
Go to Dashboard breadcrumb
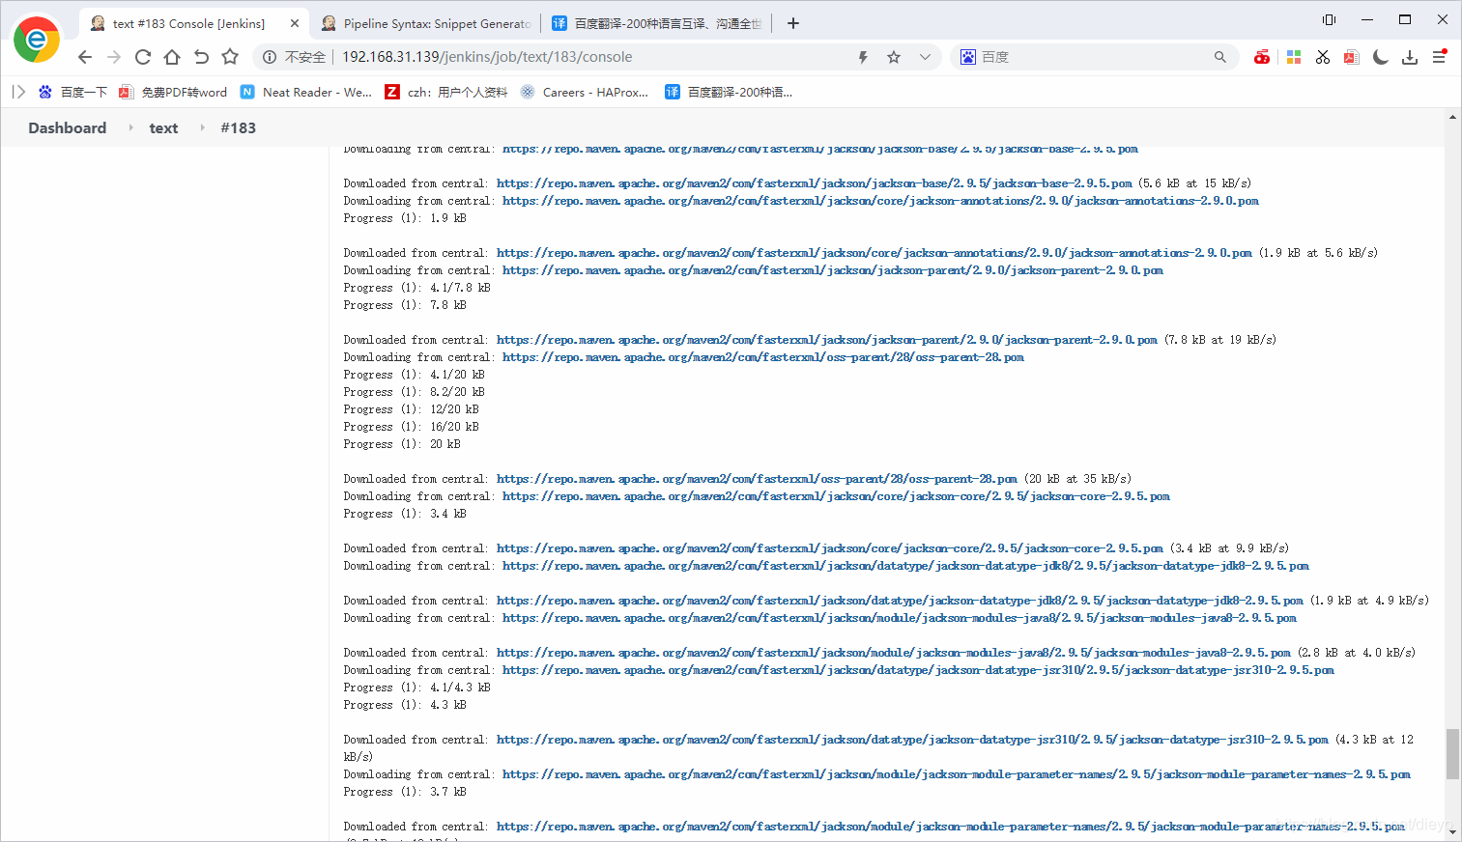[x=68, y=127]
